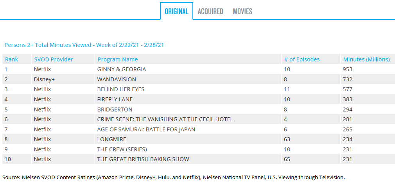Click The Great British Baking Show title

pos(143,159)
